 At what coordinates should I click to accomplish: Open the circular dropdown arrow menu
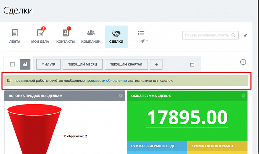pos(243,62)
